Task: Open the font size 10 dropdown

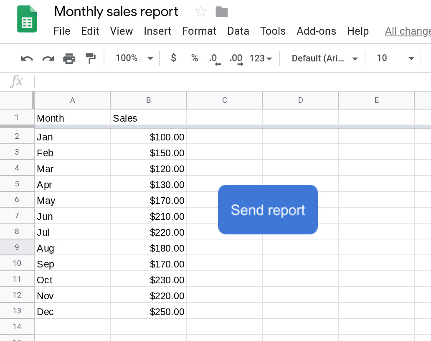Action: [x=395, y=59]
